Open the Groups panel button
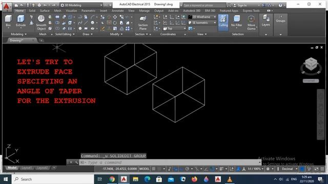328x184 pixels. pos(280,19)
